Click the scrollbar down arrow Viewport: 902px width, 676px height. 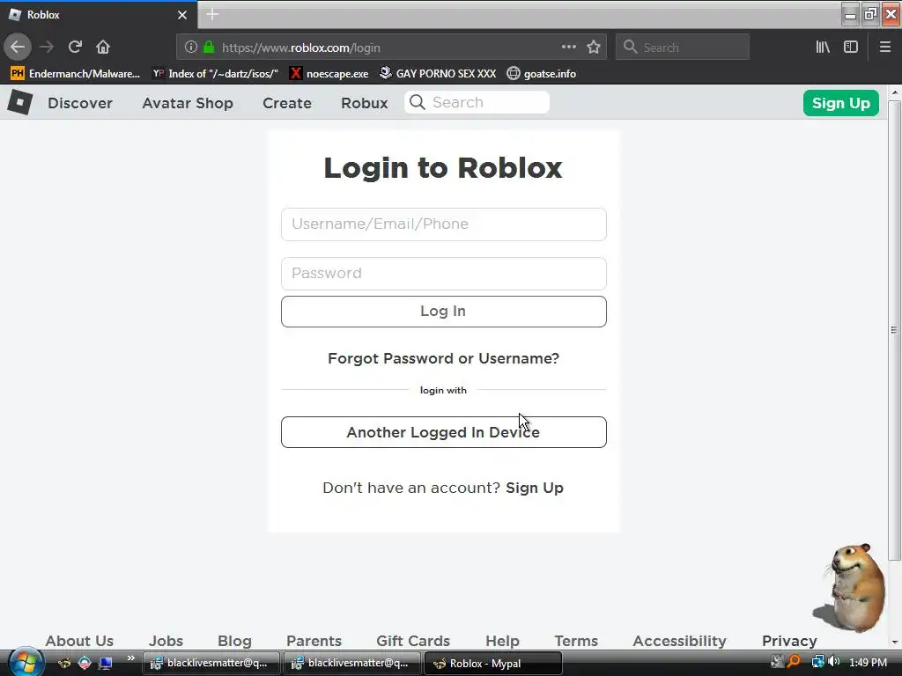[x=895, y=642]
